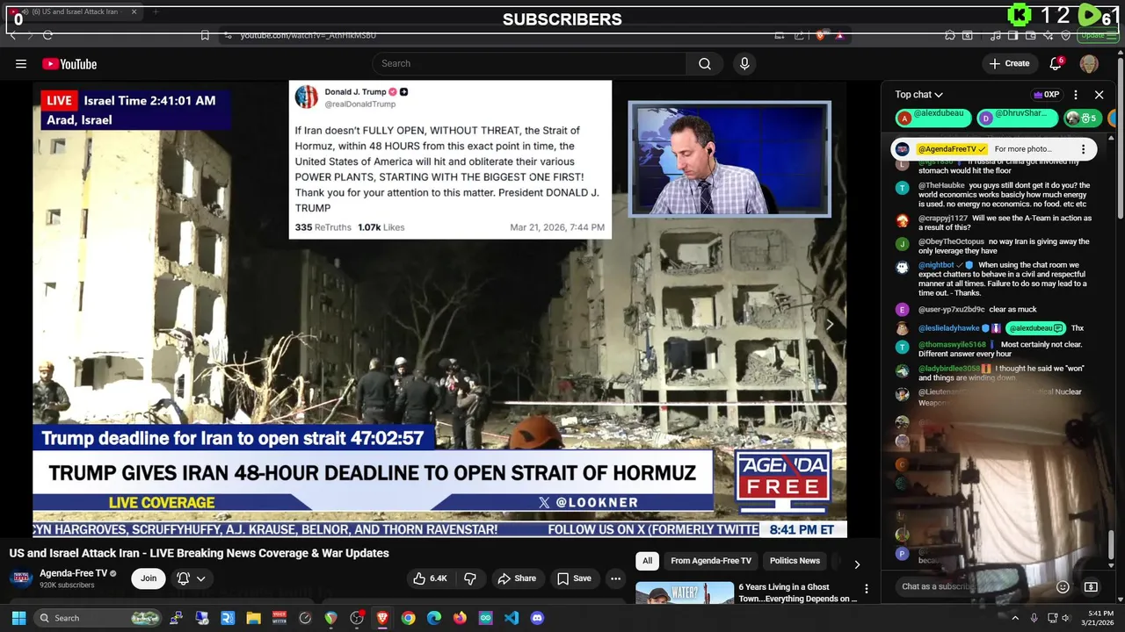Click the alpaca gift membership ticker chip
This screenshot has width=1125, height=632.
click(x=1084, y=117)
